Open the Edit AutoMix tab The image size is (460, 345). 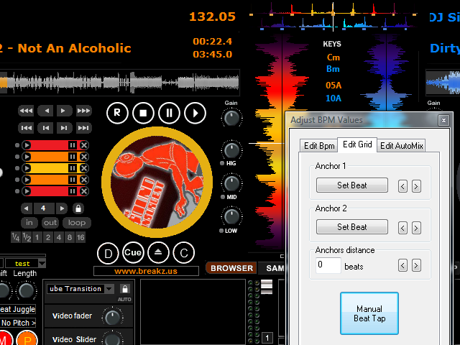[x=401, y=145]
